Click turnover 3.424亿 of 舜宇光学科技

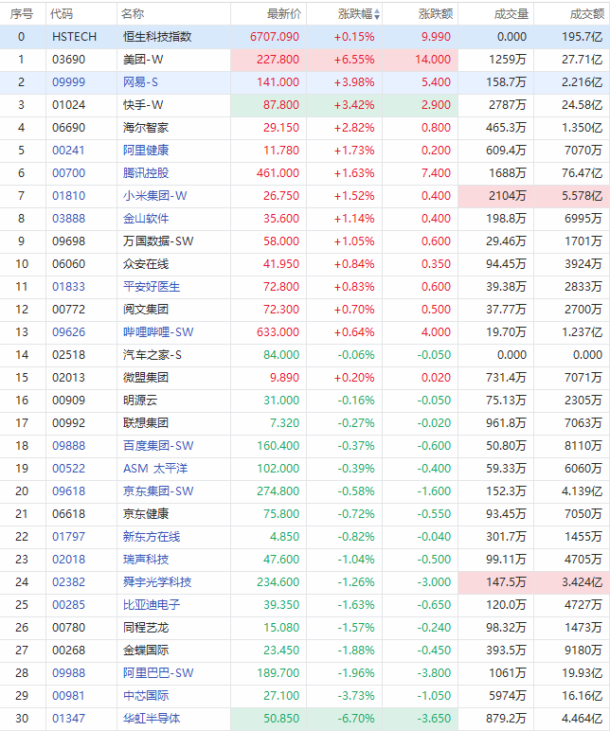[582, 582]
